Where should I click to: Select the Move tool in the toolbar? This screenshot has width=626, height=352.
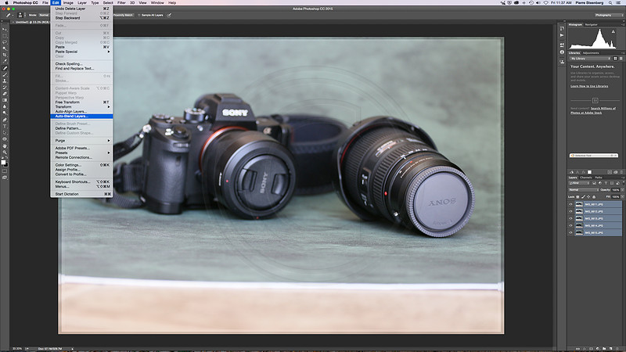click(5, 29)
